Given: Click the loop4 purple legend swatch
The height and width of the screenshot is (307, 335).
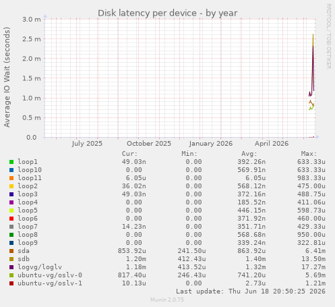Looking at the screenshot, I should pos(11,202).
